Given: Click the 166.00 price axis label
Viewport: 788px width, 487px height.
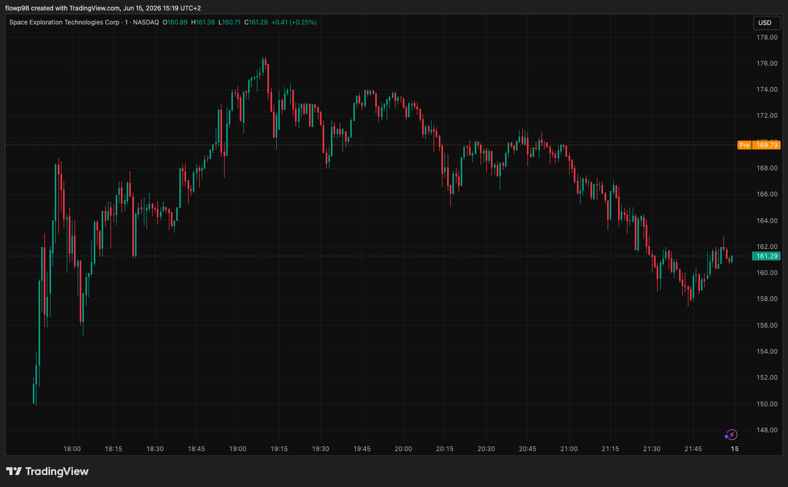Looking at the screenshot, I should (767, 194).
